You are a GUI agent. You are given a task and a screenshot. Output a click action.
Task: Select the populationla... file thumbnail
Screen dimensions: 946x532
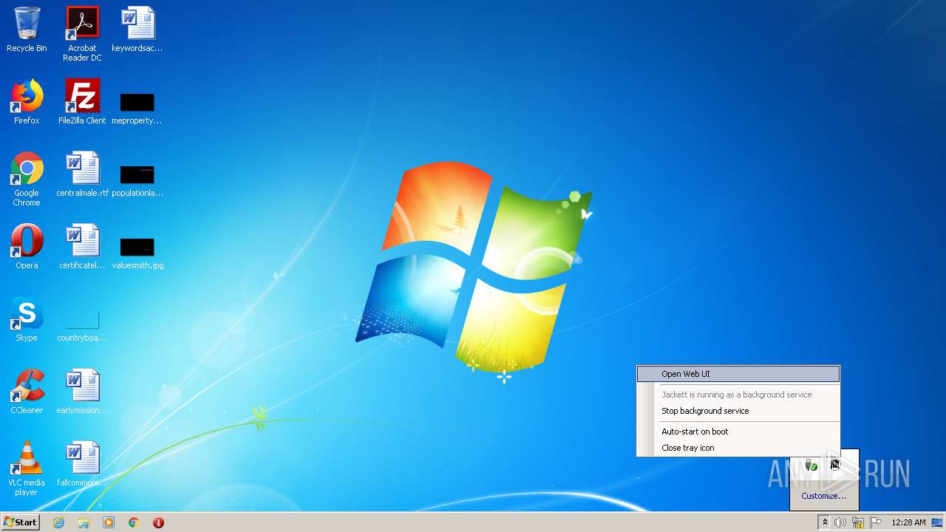137,180
